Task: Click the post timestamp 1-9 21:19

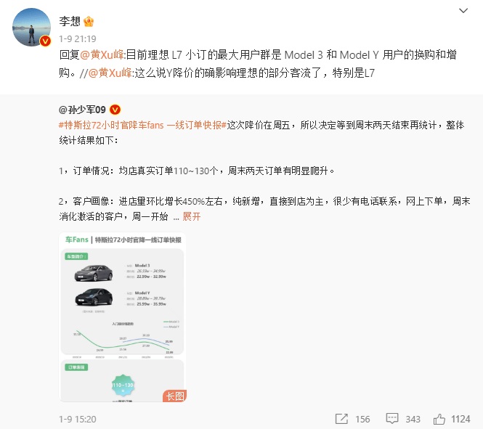Action: pos(78,38)
